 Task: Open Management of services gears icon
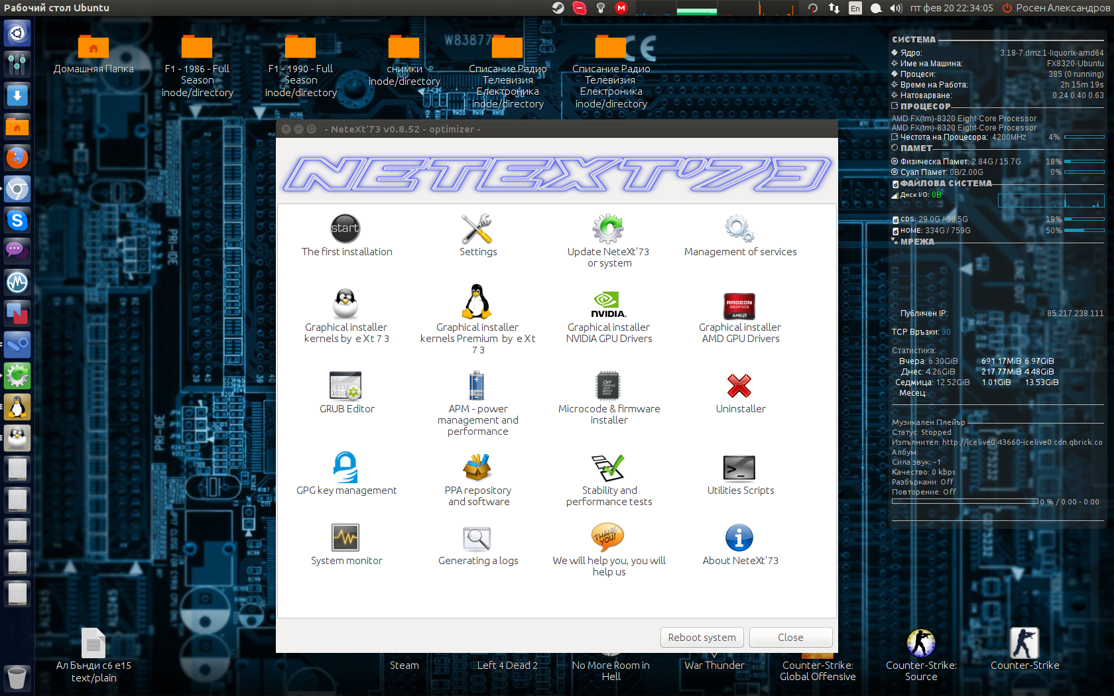pos(739,229)
